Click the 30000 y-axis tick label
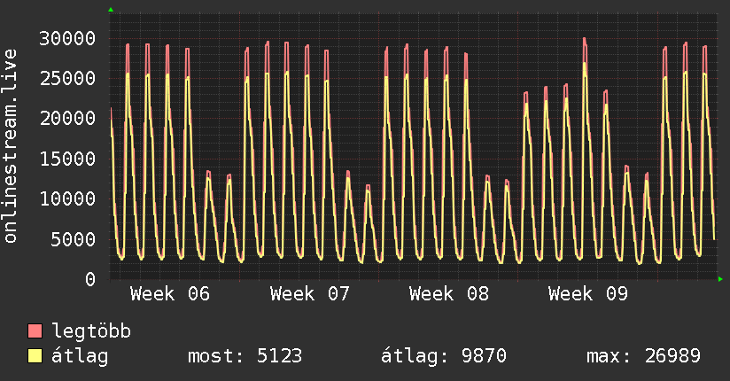 click(69, 38)
